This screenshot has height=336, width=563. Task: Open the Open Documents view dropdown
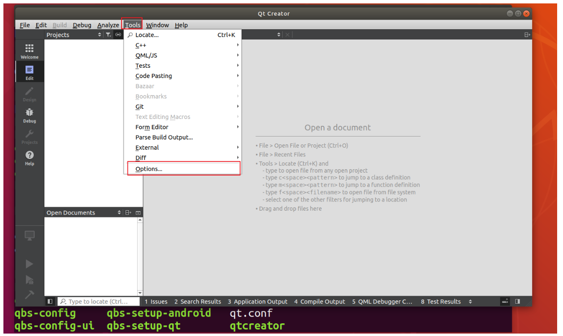click(119, 213)
